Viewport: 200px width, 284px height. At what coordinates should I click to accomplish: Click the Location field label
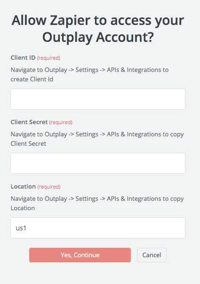pos(23,186)
